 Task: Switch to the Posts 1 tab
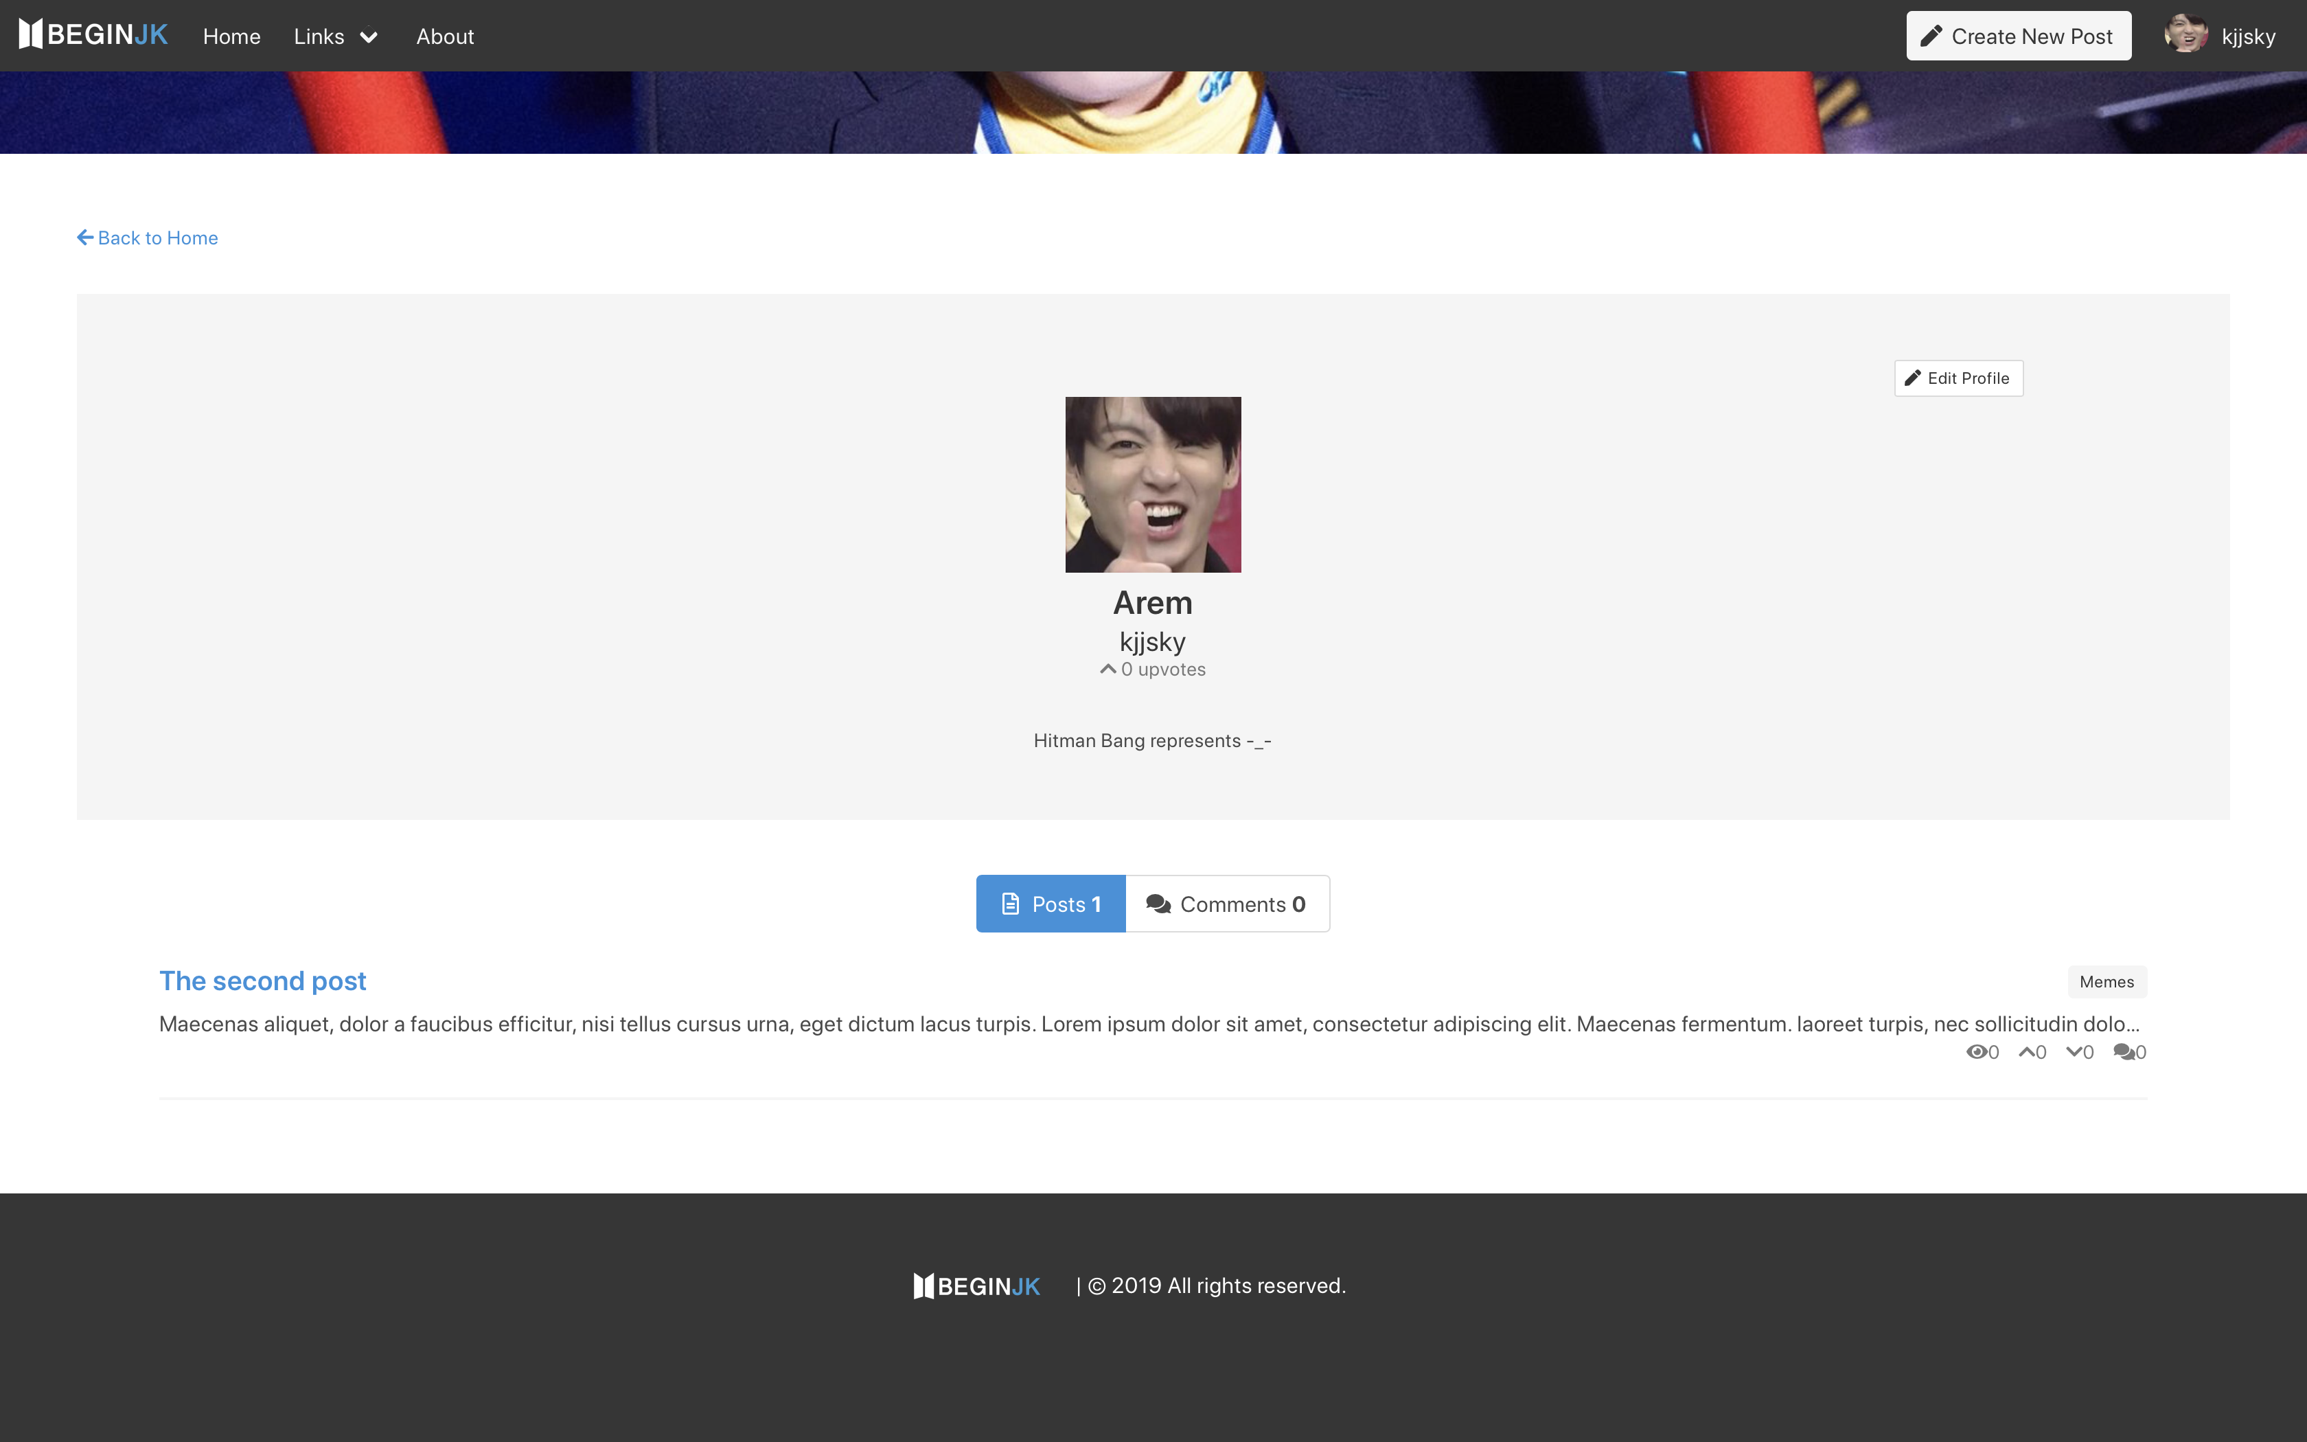1051,903
